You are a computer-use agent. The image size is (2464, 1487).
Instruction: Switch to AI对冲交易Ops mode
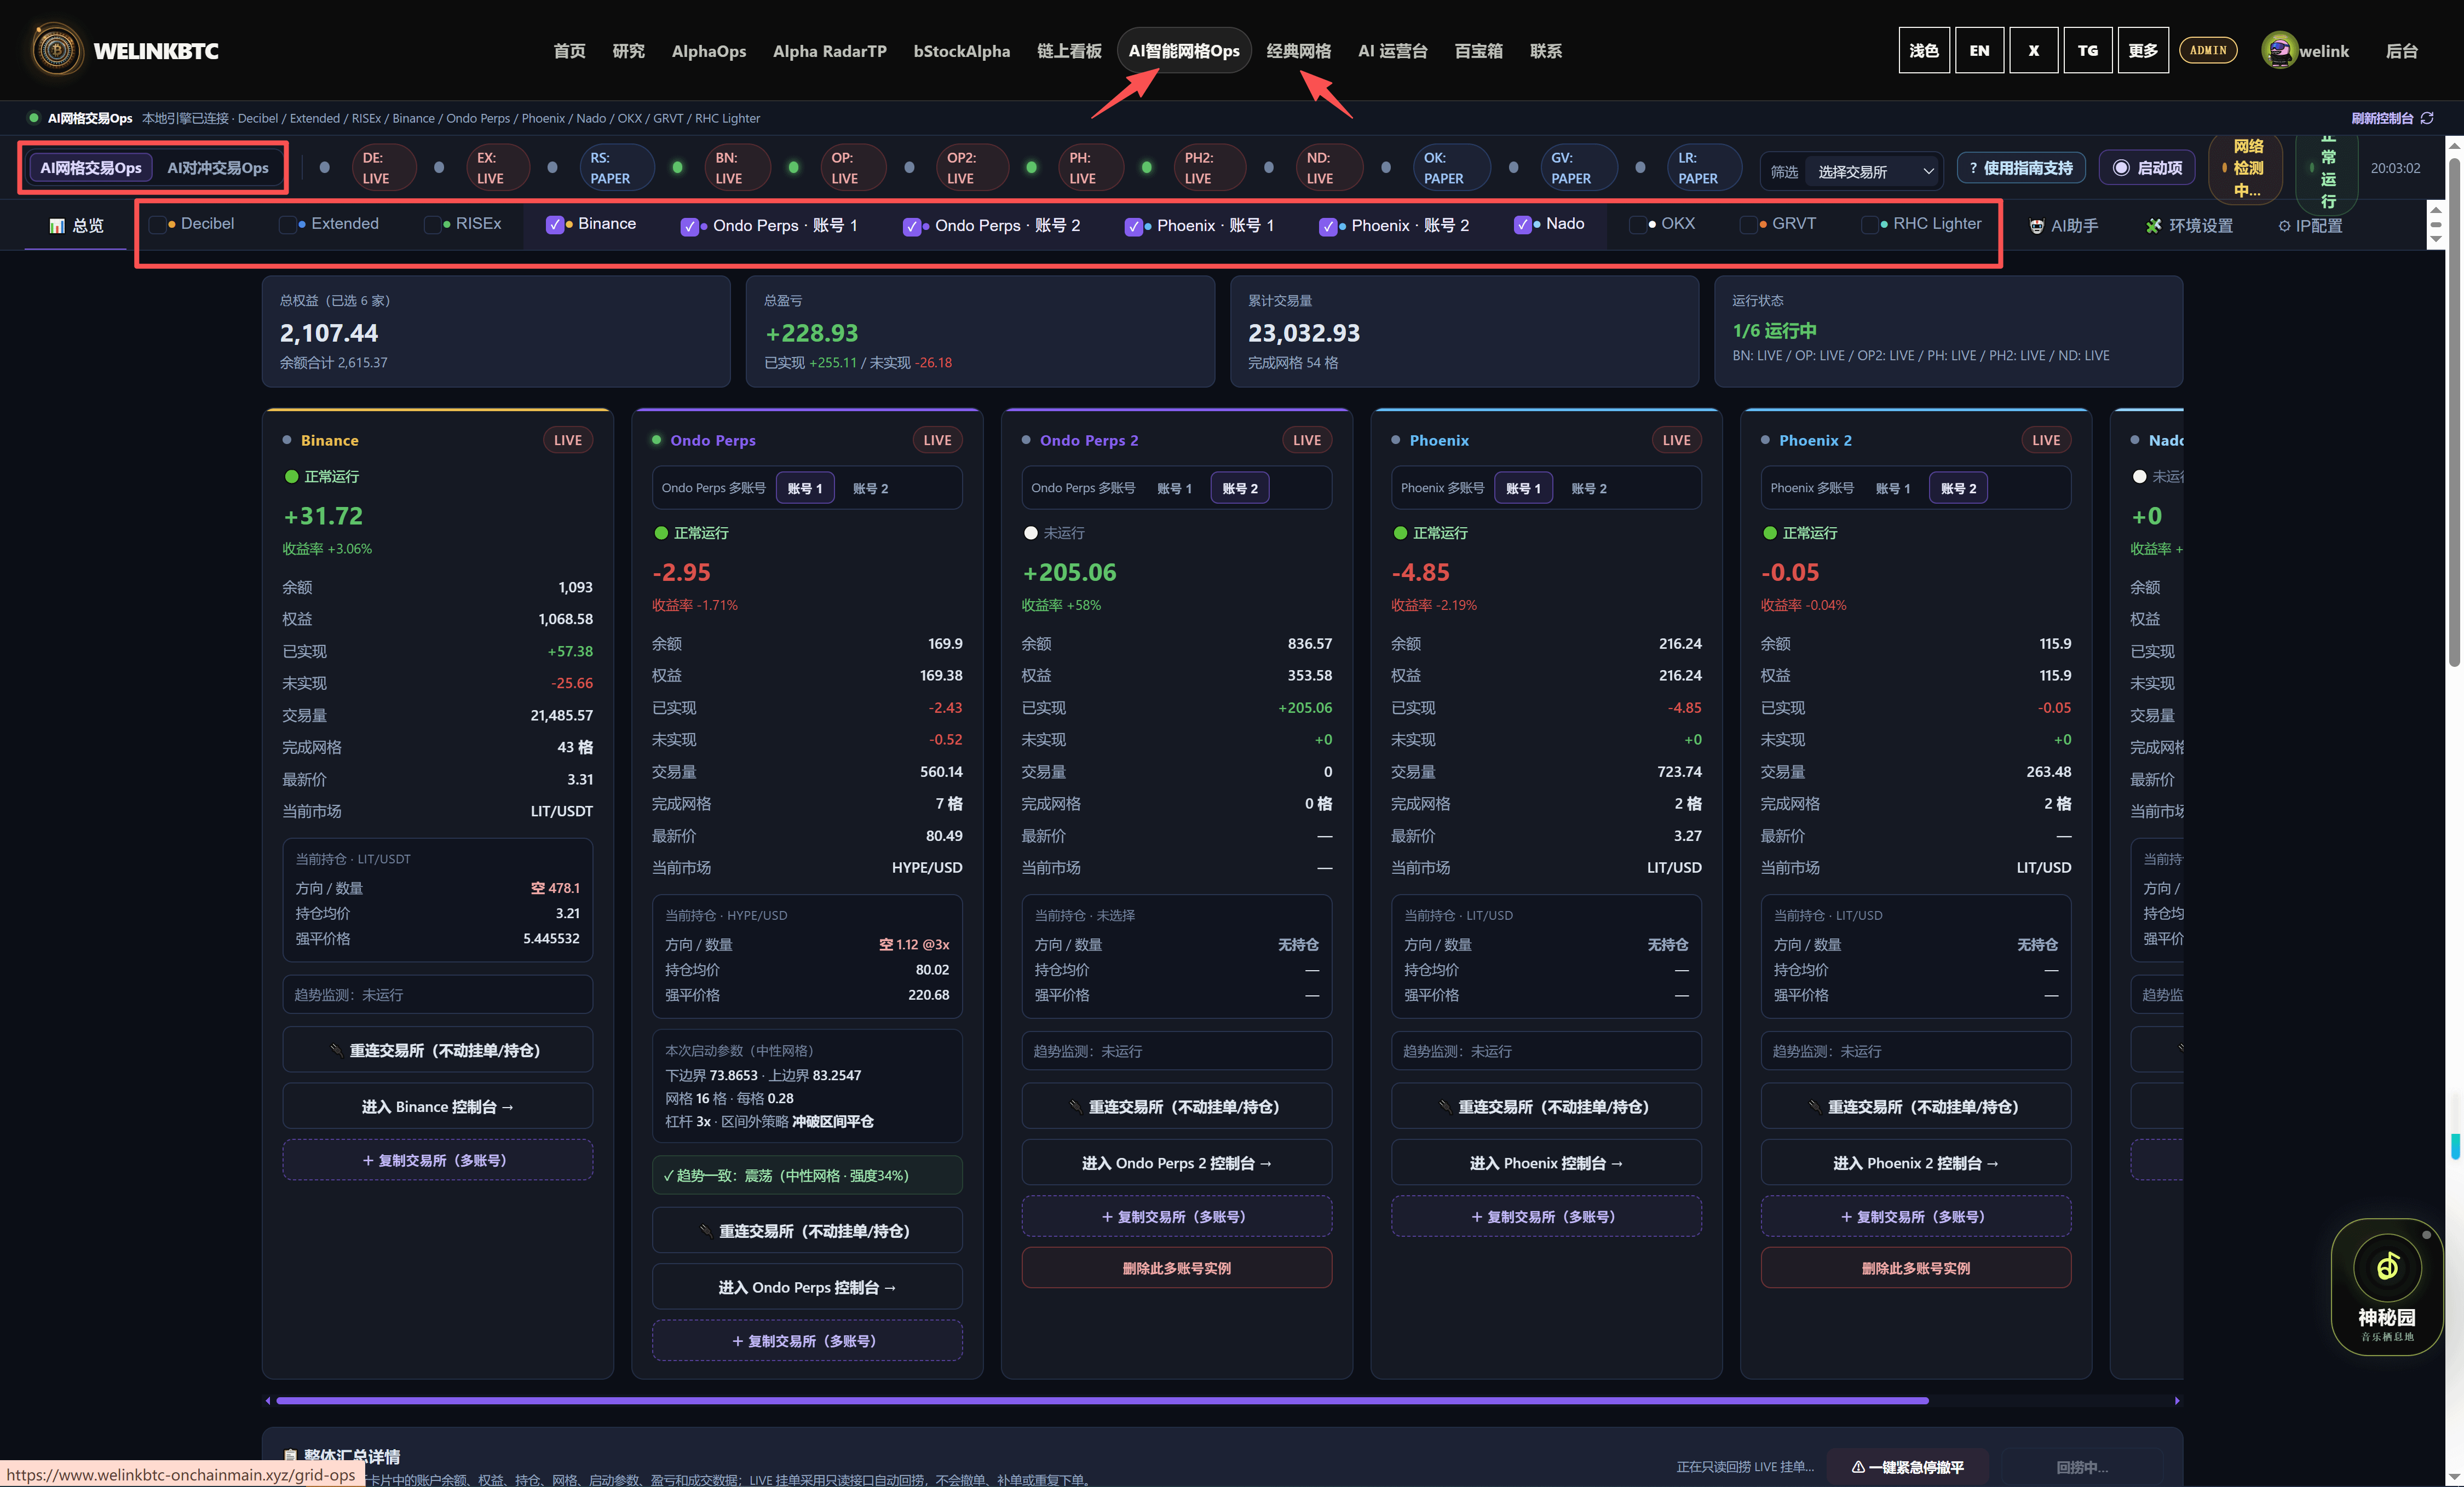(x=217, y=168)
